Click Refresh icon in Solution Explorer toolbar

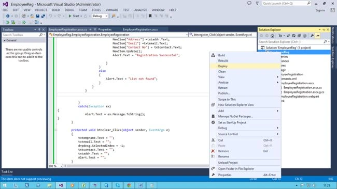(x=293, y=36)
